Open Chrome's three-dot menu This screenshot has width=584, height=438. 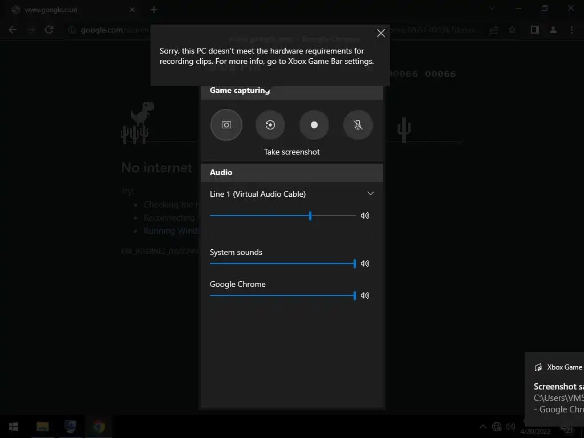pyautogui.click(x=571, y=30)
